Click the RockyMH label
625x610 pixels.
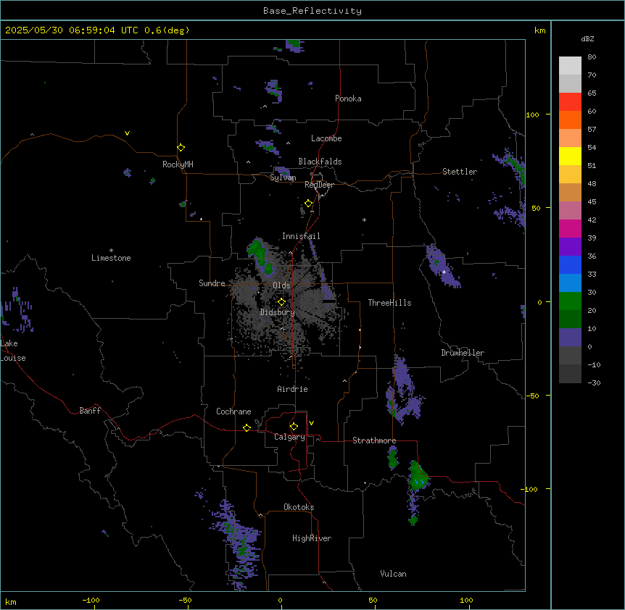[x=178, y=164]
